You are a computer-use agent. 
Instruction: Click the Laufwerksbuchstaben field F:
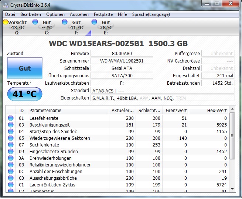click(x=122, y=83)
